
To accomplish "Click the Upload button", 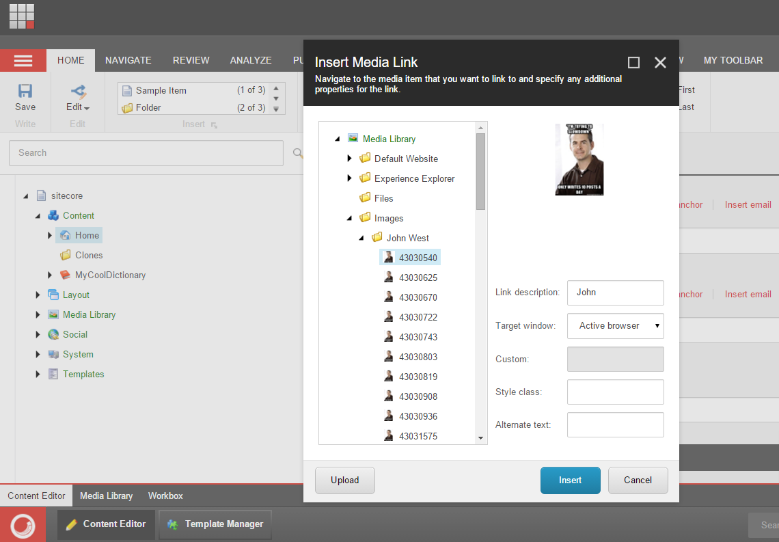I will pyautogui.click(x=345, y=480).
